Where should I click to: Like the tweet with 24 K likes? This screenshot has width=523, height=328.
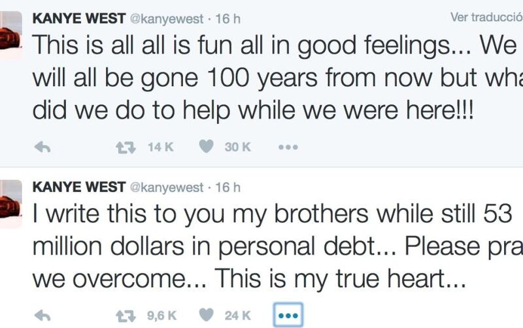pos(206,315)
